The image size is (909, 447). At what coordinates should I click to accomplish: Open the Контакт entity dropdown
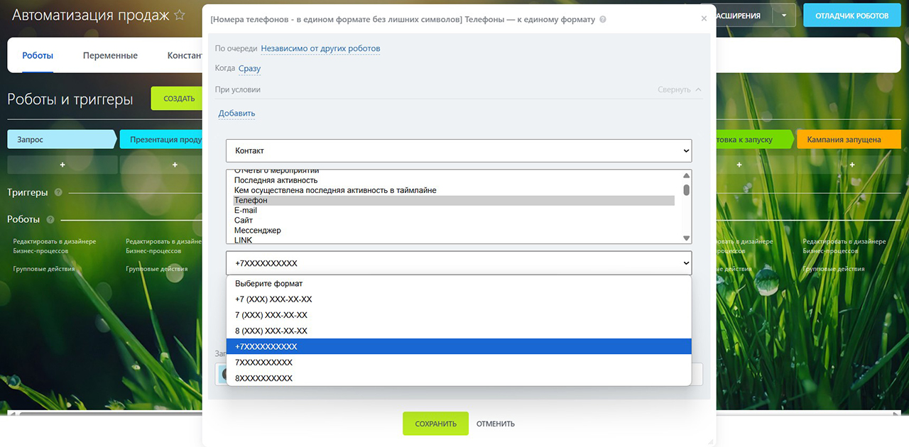coord(459,150)
